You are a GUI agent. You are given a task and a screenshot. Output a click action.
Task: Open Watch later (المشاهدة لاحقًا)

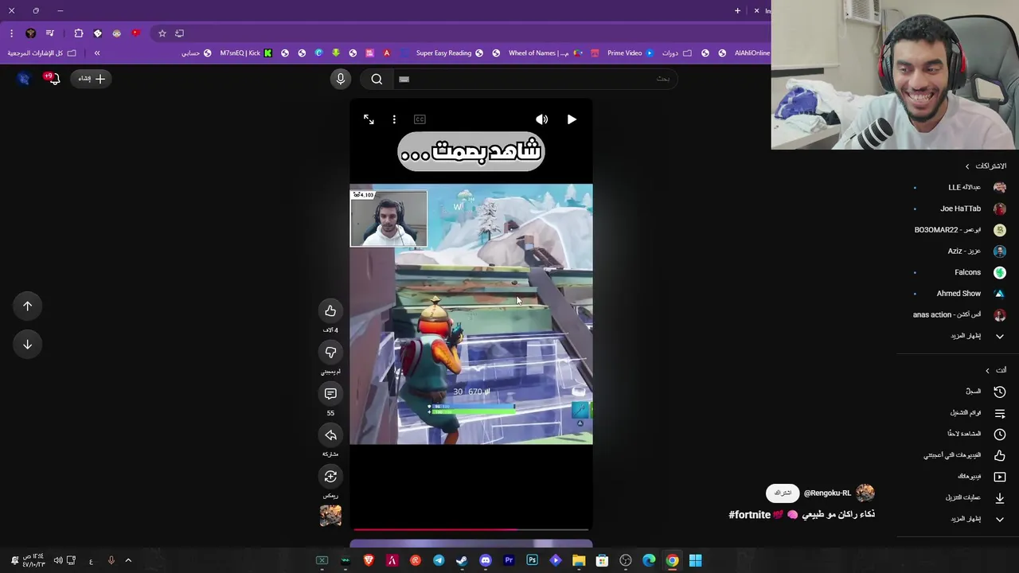pos(976,434)
